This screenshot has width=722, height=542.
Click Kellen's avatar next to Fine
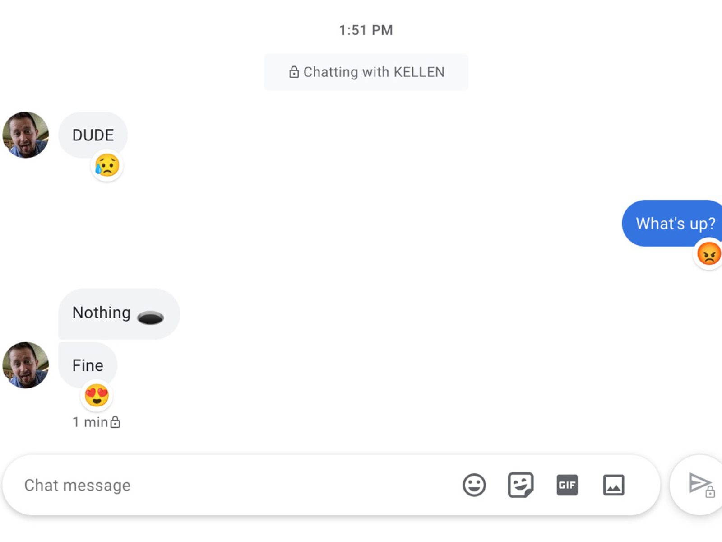pyautogui.click(x=26, y=365)
